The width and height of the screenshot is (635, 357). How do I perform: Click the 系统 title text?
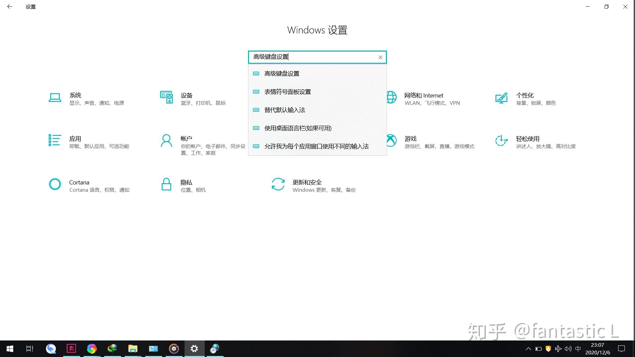[75, 95]
